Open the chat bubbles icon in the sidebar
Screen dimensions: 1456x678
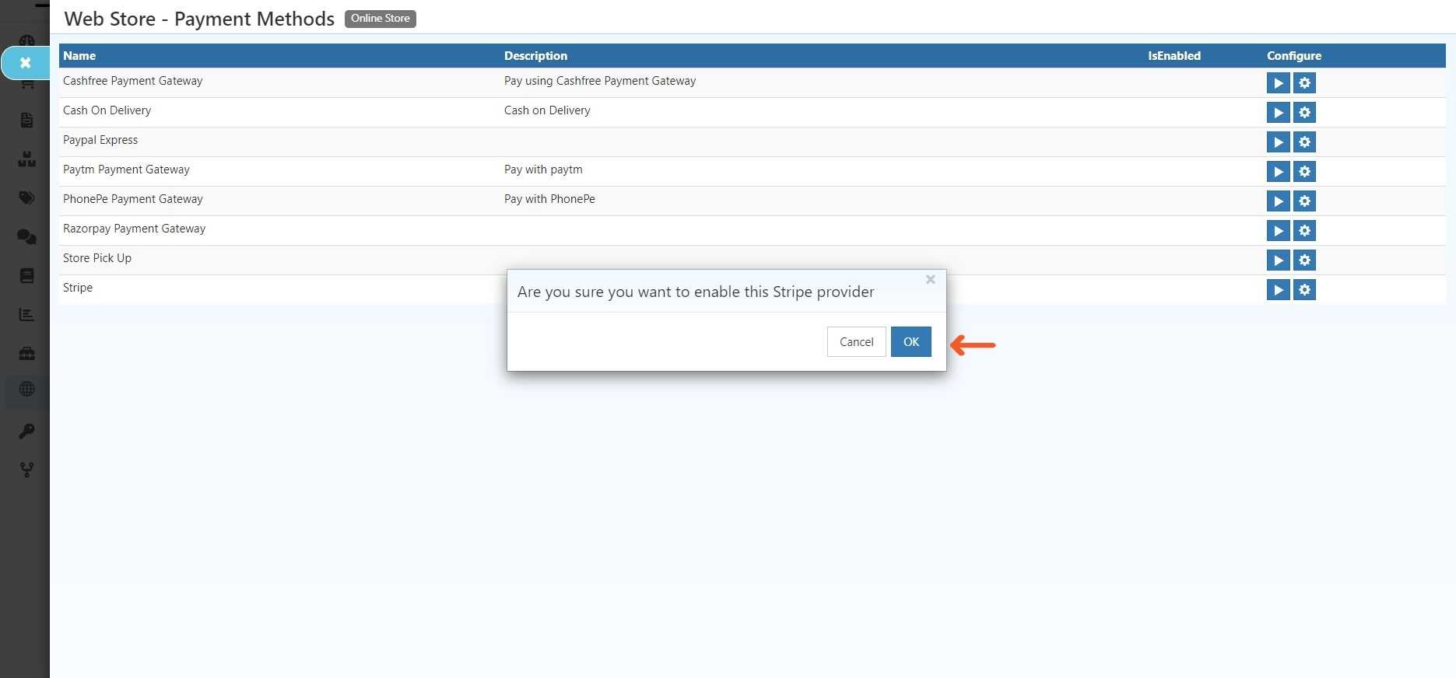(x=26, y=236)
